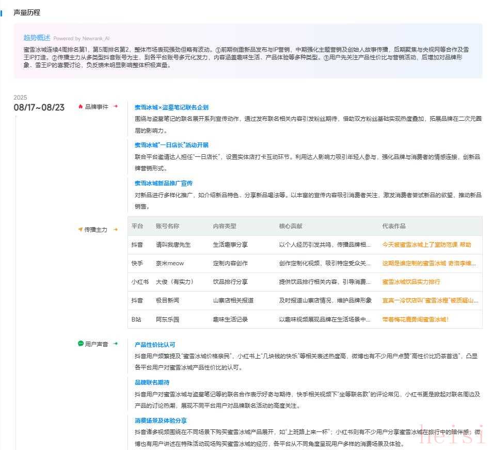Click the year label 2025

20,98
